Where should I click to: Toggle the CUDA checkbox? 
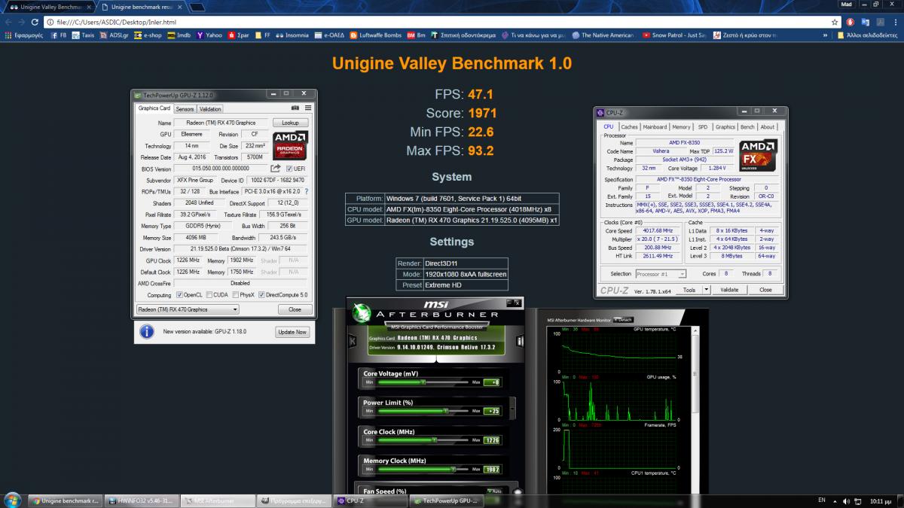[209, 295]
